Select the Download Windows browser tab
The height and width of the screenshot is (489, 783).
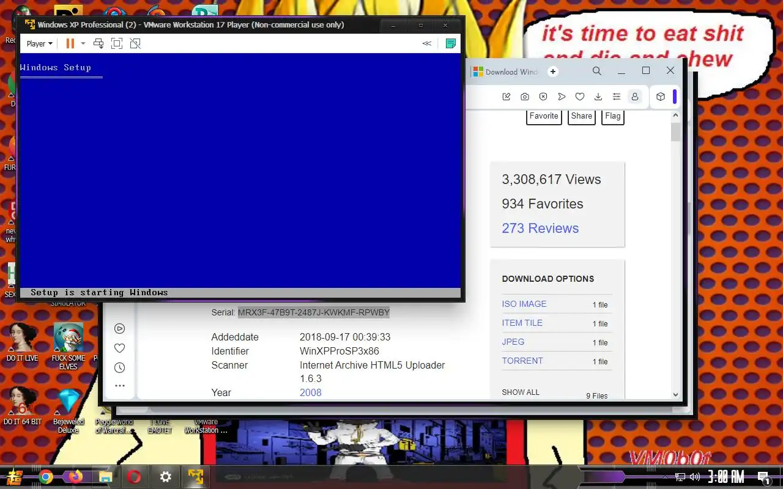[x=505, y=72]
